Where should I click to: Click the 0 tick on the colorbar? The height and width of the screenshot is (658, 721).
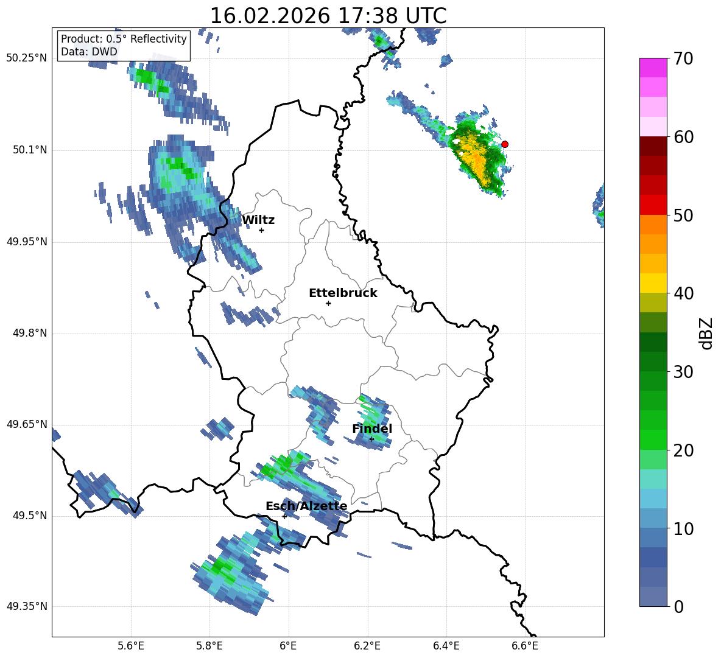pos(679,606)
